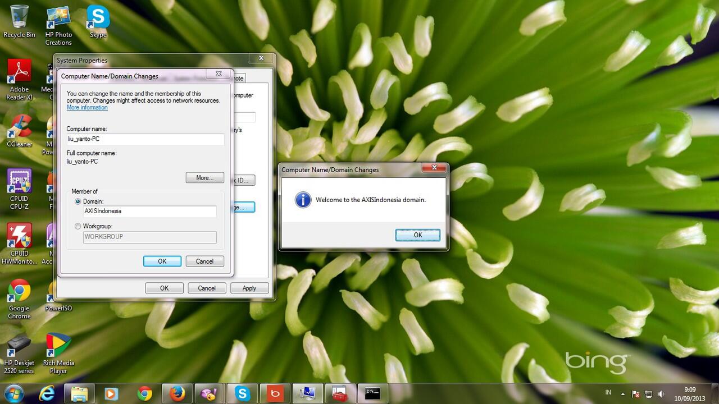Open Action Center flag in tray
The image size is (719, 404).
tap(636, 394)
